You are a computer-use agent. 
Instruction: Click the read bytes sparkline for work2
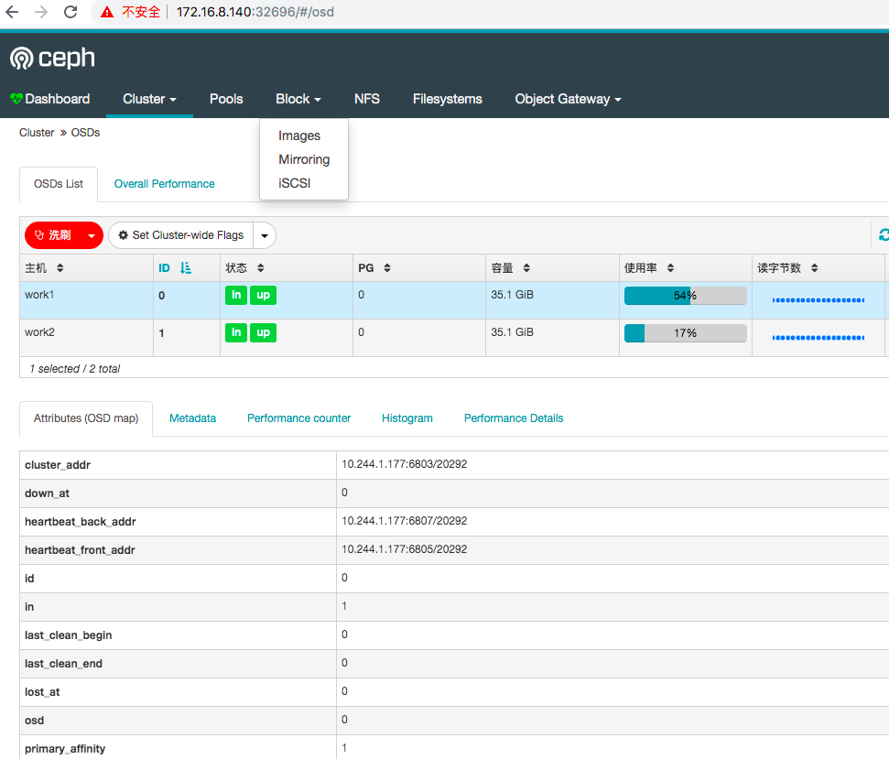819,338
